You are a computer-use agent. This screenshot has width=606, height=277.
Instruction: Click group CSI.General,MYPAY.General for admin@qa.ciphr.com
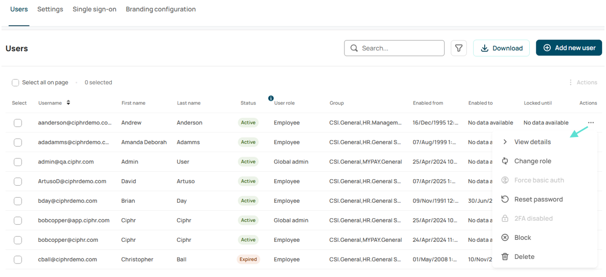click(x=365, y=162)
